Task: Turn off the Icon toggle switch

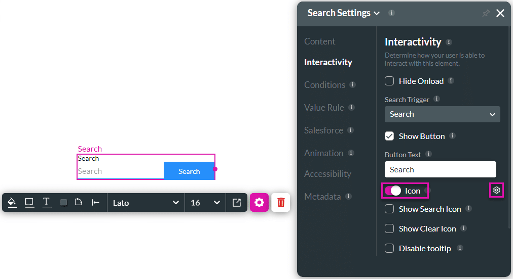Action: pyautogui.click(x=393, y=191)
